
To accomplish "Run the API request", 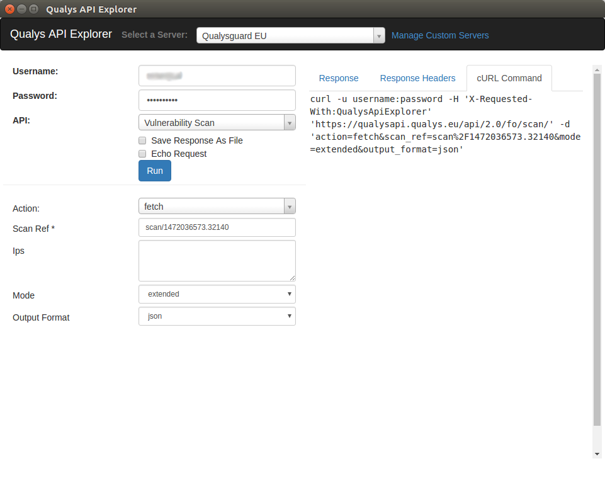I will (x=155, y=171).
